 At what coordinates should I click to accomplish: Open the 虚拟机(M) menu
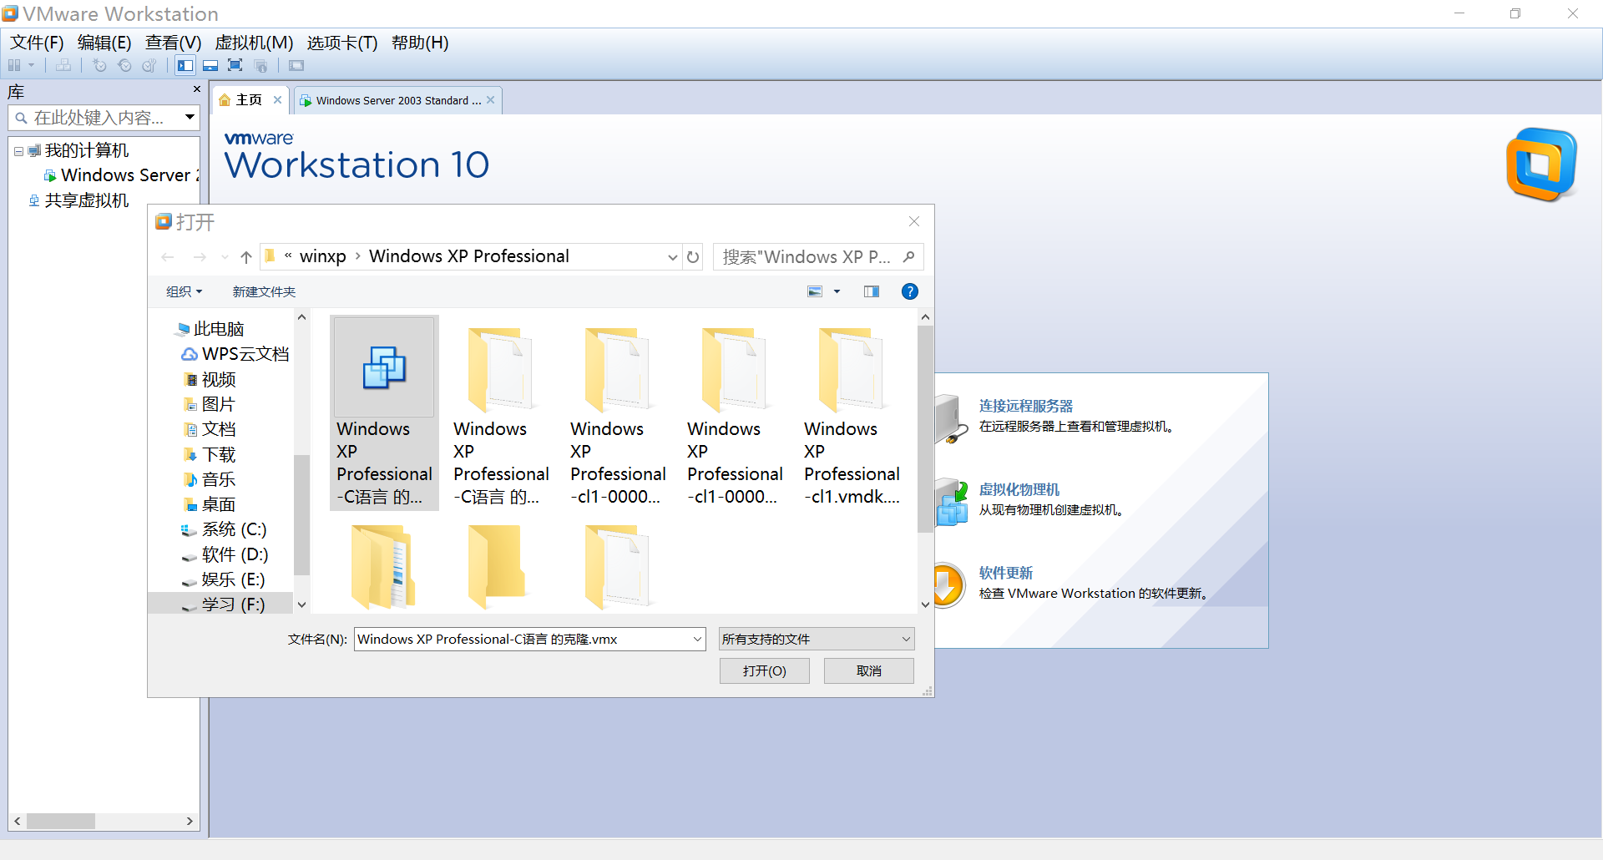[x=254, y=43]
